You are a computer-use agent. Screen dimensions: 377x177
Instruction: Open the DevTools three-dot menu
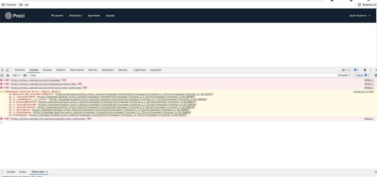[370, 70]
